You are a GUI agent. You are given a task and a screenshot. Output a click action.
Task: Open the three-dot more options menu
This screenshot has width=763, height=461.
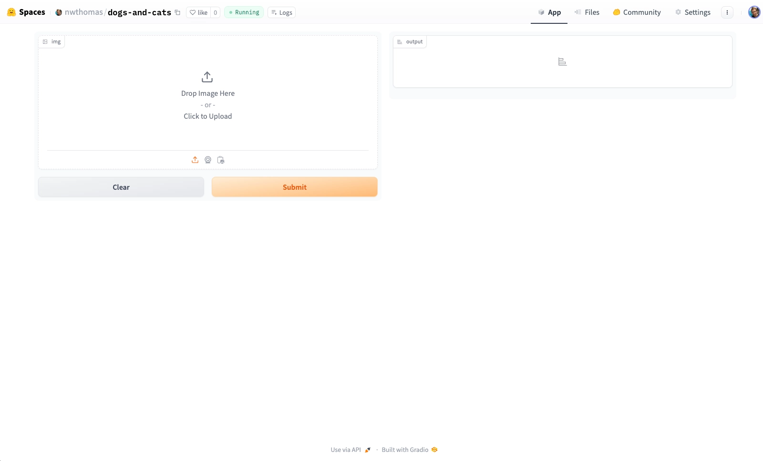coord(727,12)
